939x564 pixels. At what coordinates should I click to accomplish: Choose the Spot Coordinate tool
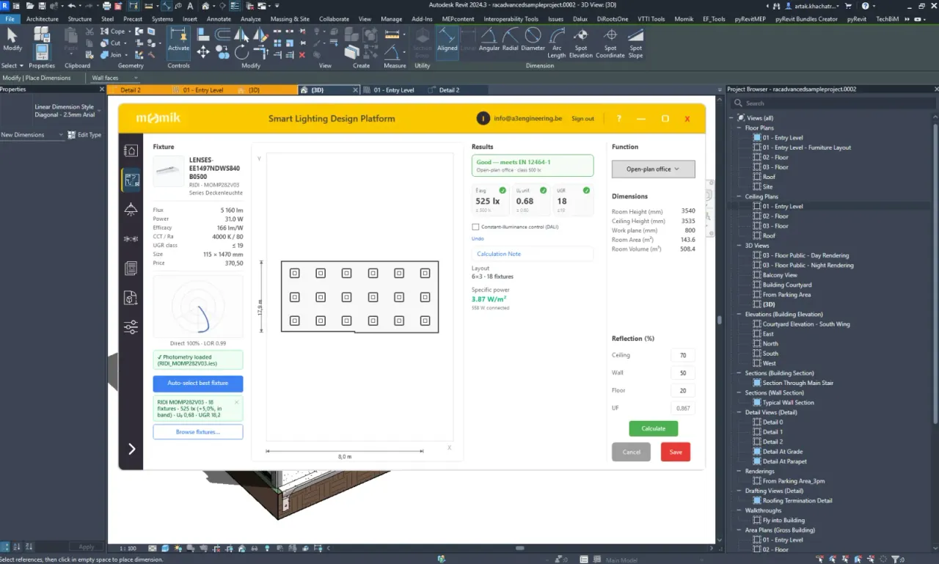[610, 43]
